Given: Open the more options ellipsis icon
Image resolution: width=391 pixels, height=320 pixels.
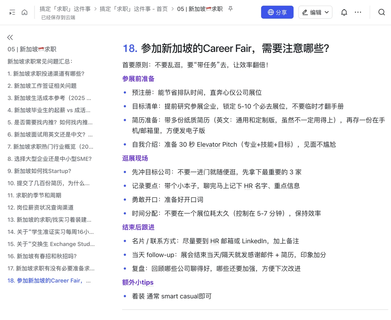Looking at the screenshot, I should pos(358,12).
